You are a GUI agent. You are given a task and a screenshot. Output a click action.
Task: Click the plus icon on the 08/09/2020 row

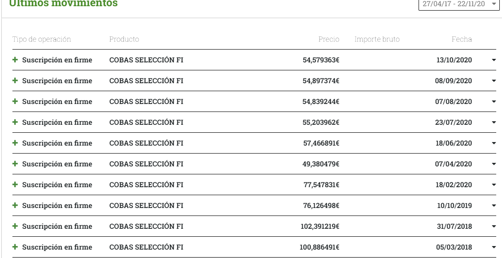[15, 81]
